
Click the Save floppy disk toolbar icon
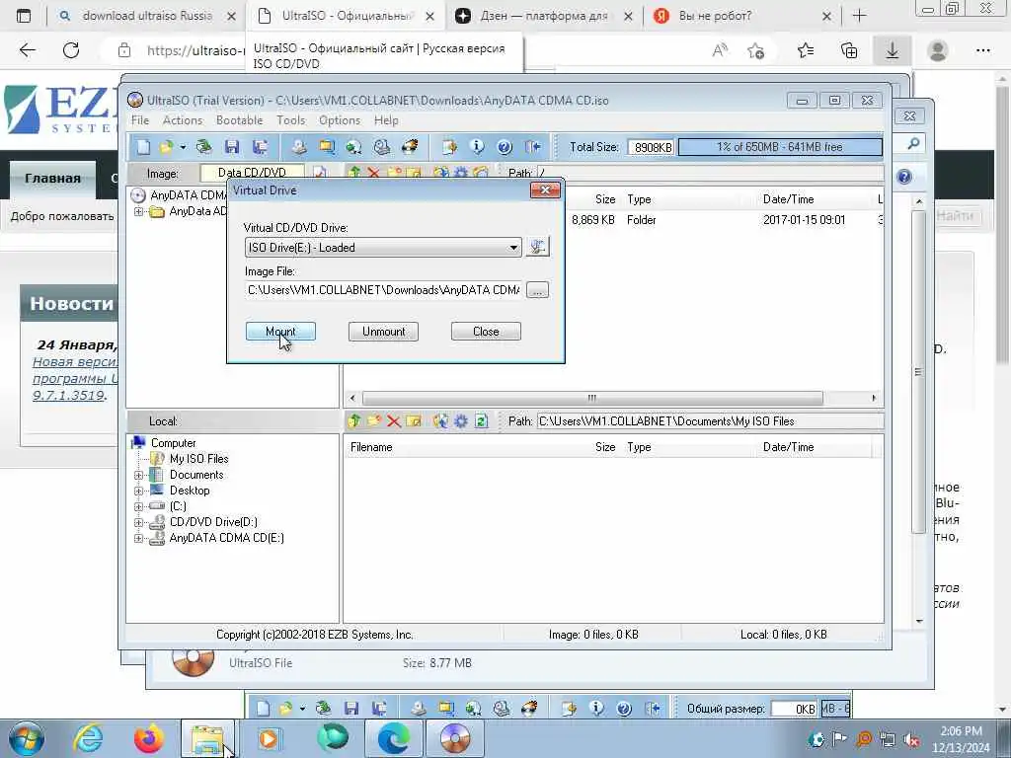(232, 147)
